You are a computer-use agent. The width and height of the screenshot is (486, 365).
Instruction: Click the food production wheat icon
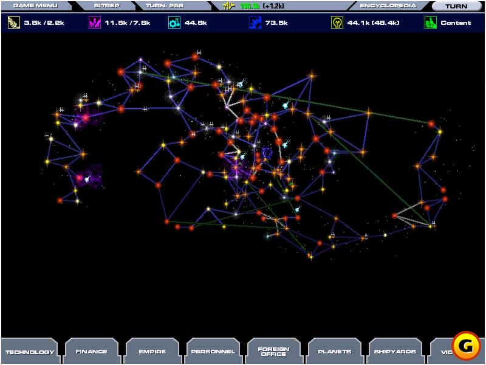point(13,23)
